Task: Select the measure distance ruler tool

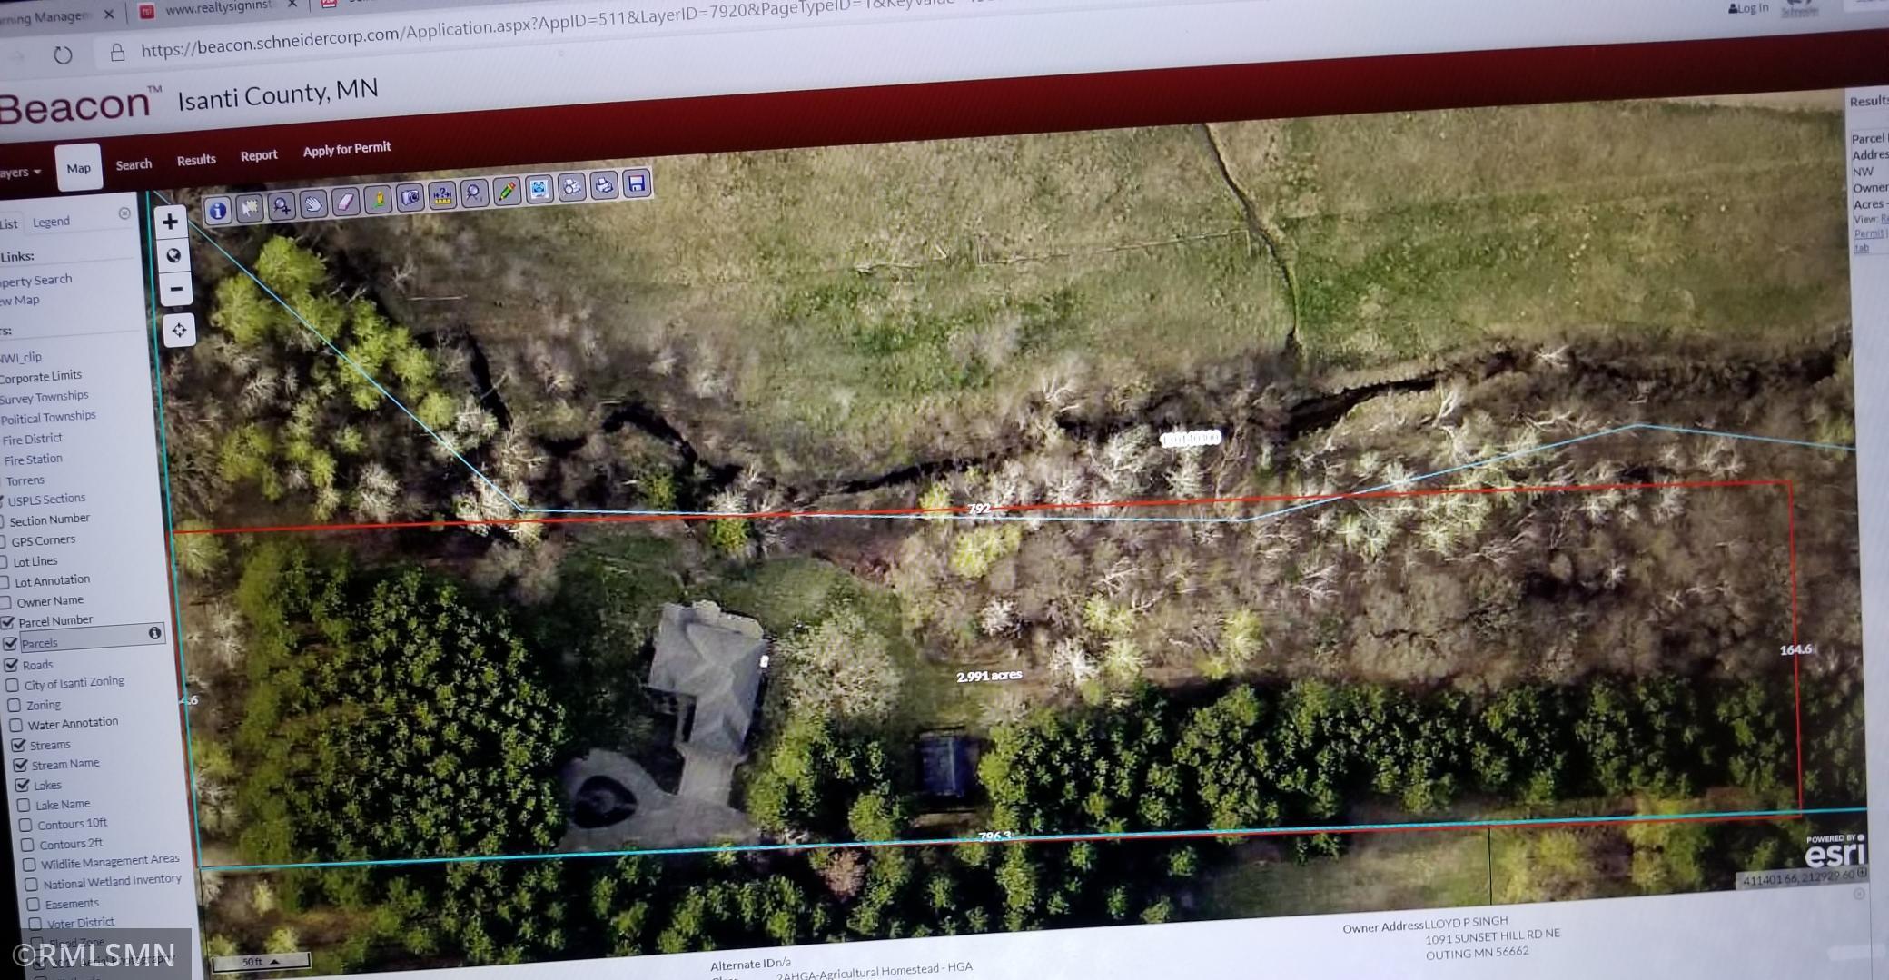Action: click(x=442, y=194)
